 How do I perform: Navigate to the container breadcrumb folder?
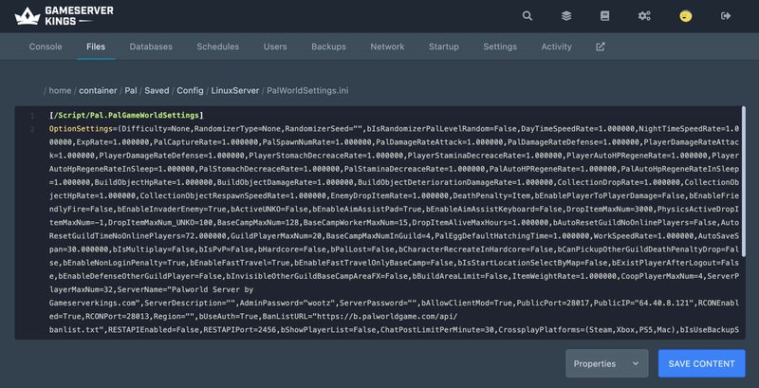(98, 90)
